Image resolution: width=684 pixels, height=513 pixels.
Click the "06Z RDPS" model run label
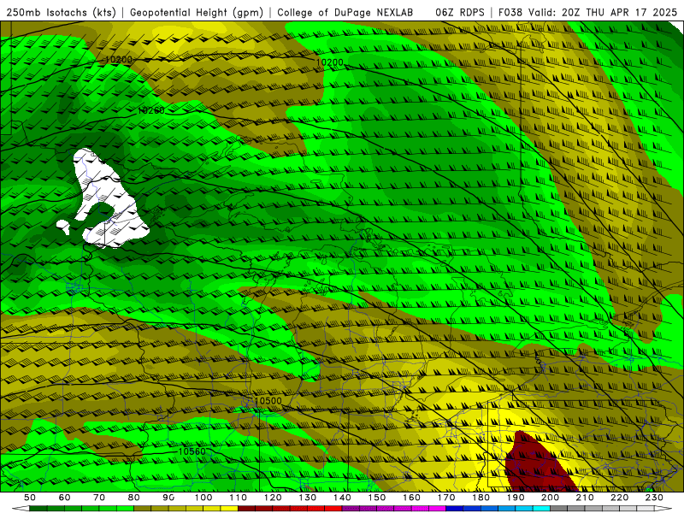click(460, 12)
